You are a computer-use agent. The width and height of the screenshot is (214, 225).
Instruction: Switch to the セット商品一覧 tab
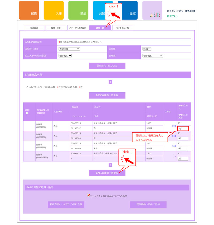point(123,28)
